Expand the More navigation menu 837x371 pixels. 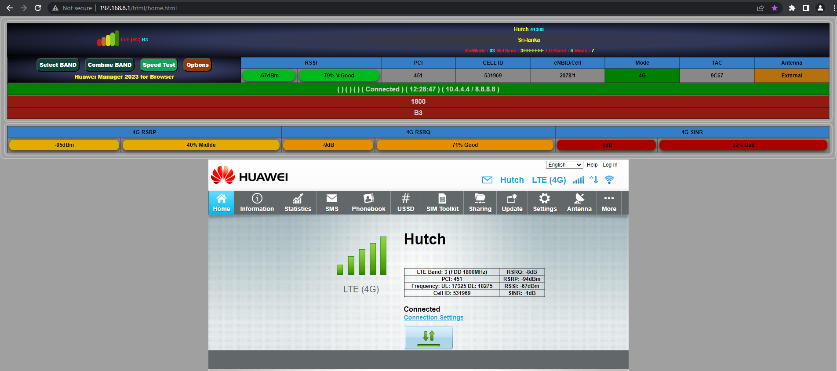point(609,203)
